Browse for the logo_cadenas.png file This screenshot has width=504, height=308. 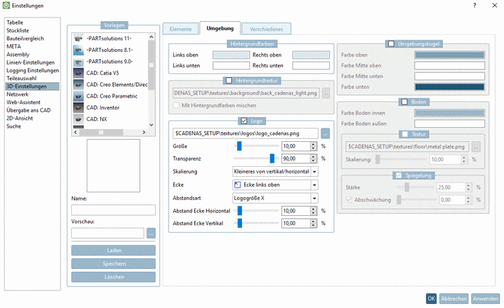coord(325,133)
